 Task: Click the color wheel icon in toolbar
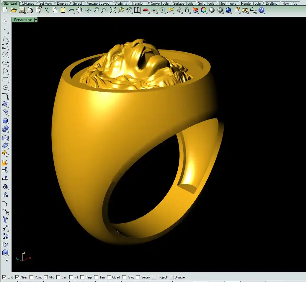pos(204,10)
